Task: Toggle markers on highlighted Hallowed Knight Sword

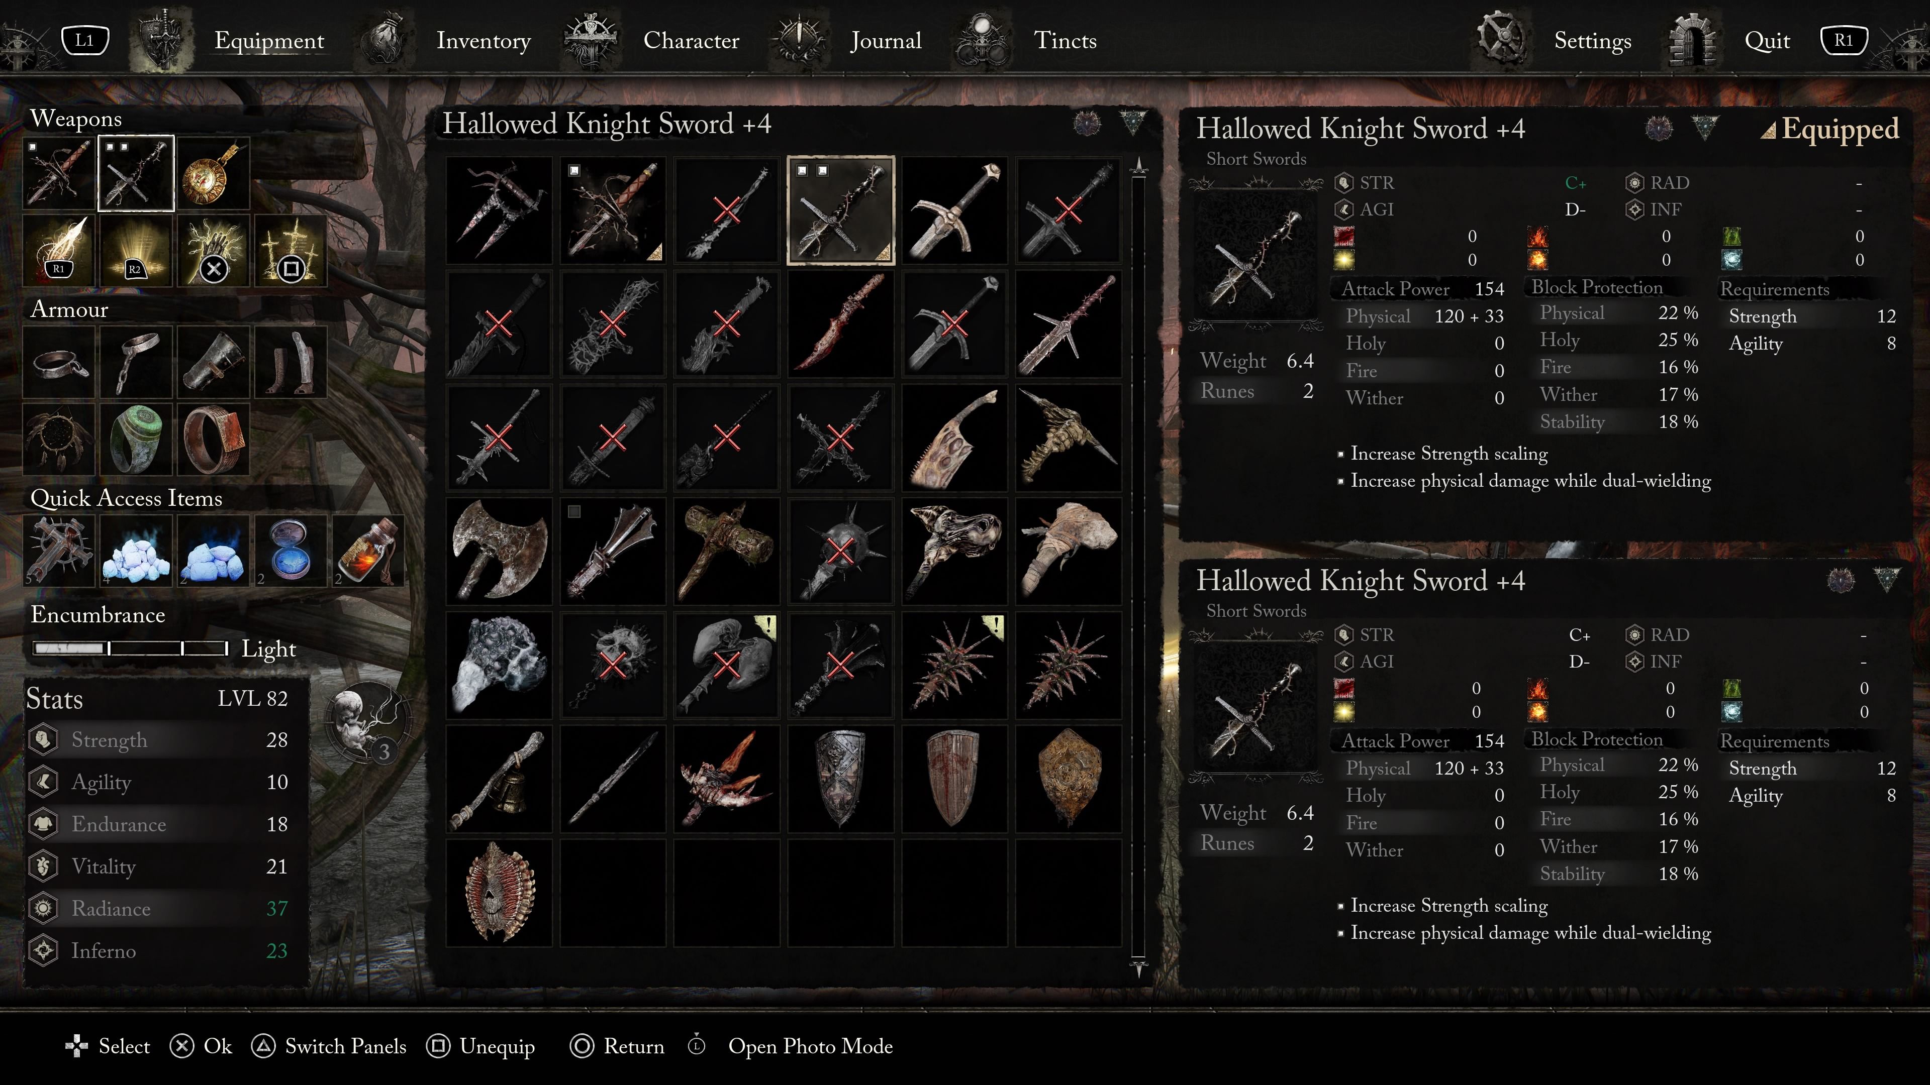Action: (x=812, y=171)
